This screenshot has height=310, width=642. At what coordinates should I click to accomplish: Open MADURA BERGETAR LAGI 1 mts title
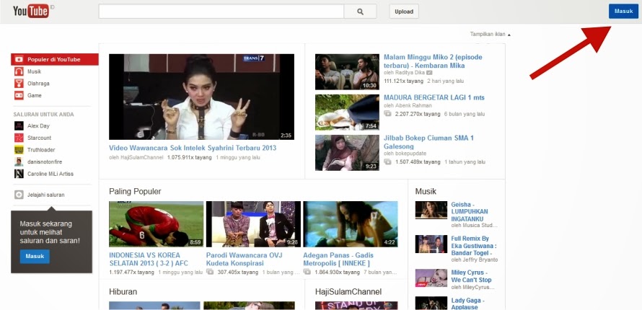coord(434,98)
